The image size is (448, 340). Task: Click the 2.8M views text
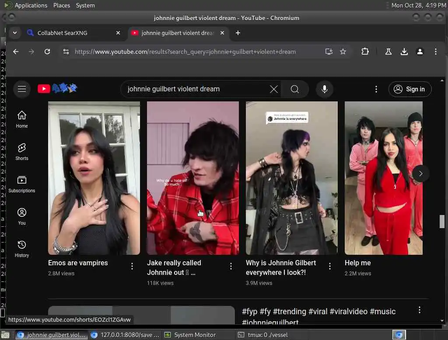[61, 273]
